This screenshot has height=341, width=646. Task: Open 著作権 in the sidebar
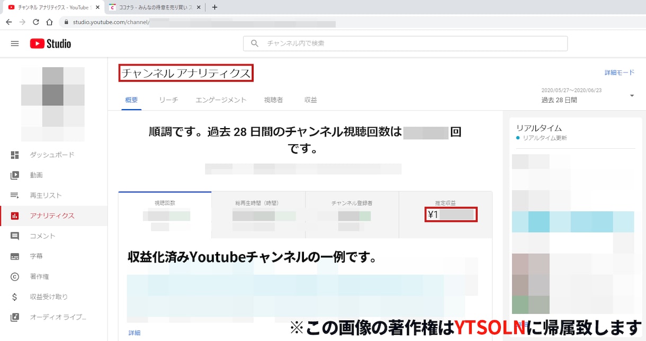click(x=53, y=276)
